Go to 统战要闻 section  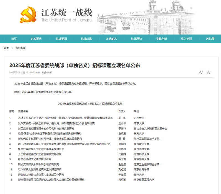pyautogui.click(x=61, y=39)
